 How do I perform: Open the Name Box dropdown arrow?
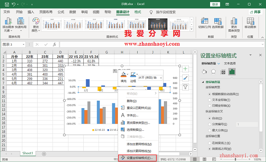tap(23, 45)
